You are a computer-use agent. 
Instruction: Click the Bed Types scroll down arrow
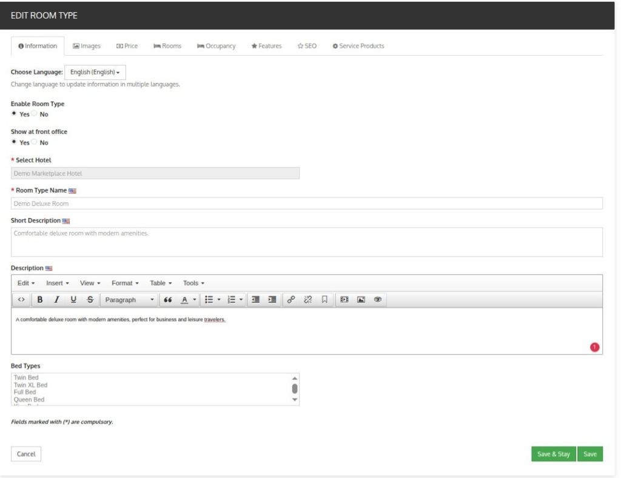pos(295,400)
